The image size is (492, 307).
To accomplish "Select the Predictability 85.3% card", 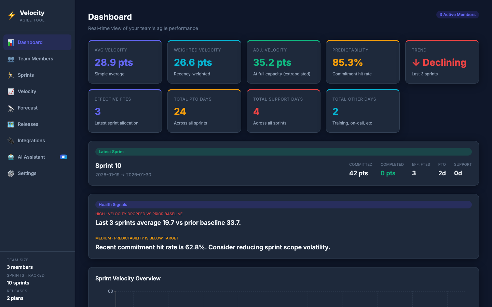I will coord(363,62).
